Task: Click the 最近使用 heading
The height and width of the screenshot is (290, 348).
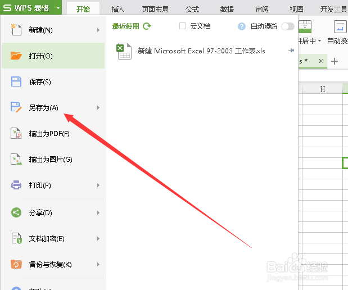Action: tap(125, 26)
